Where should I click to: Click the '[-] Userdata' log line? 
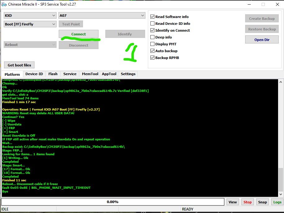[x=12, y=124]
